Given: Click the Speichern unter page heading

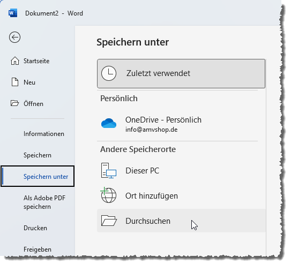Looking at the screenshot, I should (133, 42).
